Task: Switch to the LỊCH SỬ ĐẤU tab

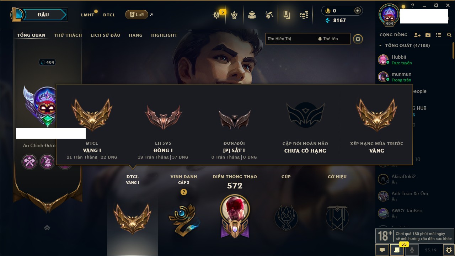Action: click(x=105, y=35)
